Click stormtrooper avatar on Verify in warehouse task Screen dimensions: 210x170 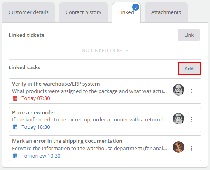[178, 90]
